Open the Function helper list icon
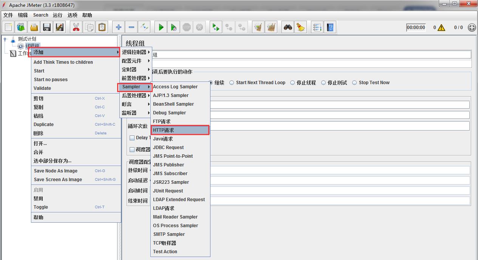 (x=317, y=27)
